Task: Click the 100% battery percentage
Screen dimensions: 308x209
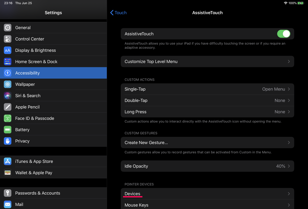Action: click(x=293, y=3)
